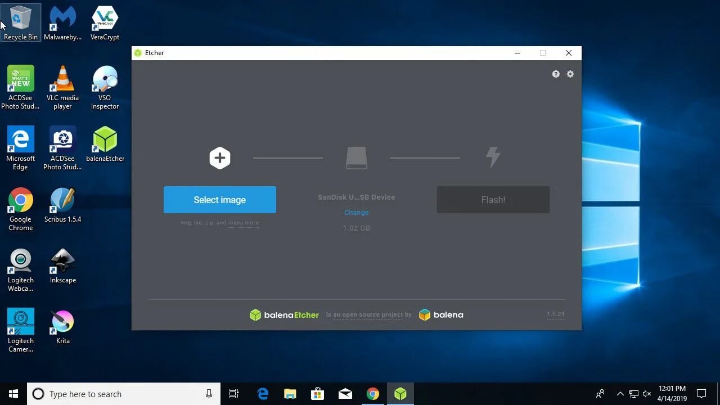Select the Microsoft Edge desktop shortcut

click(x=21, y=148)
